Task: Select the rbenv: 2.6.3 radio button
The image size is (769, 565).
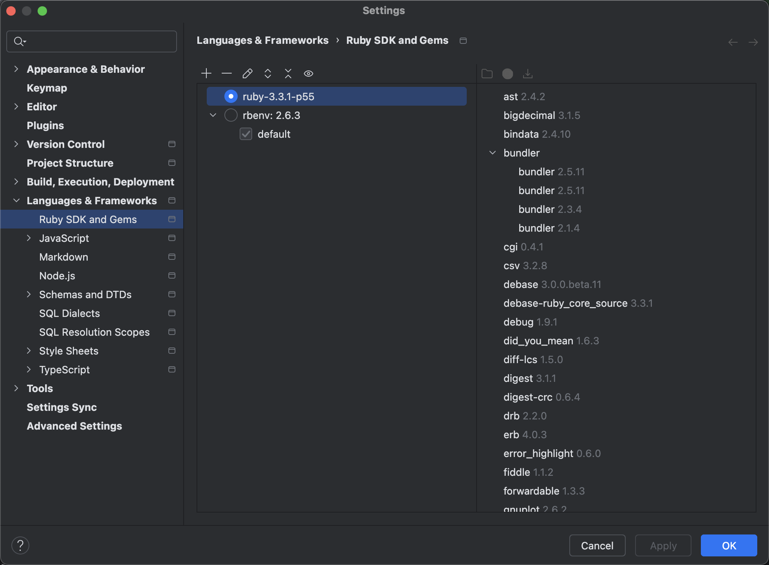Action: tap(231, 115)
